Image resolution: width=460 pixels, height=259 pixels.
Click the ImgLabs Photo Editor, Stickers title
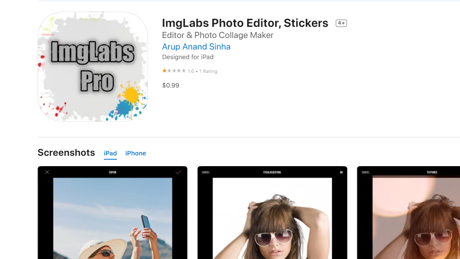(245, 23)
